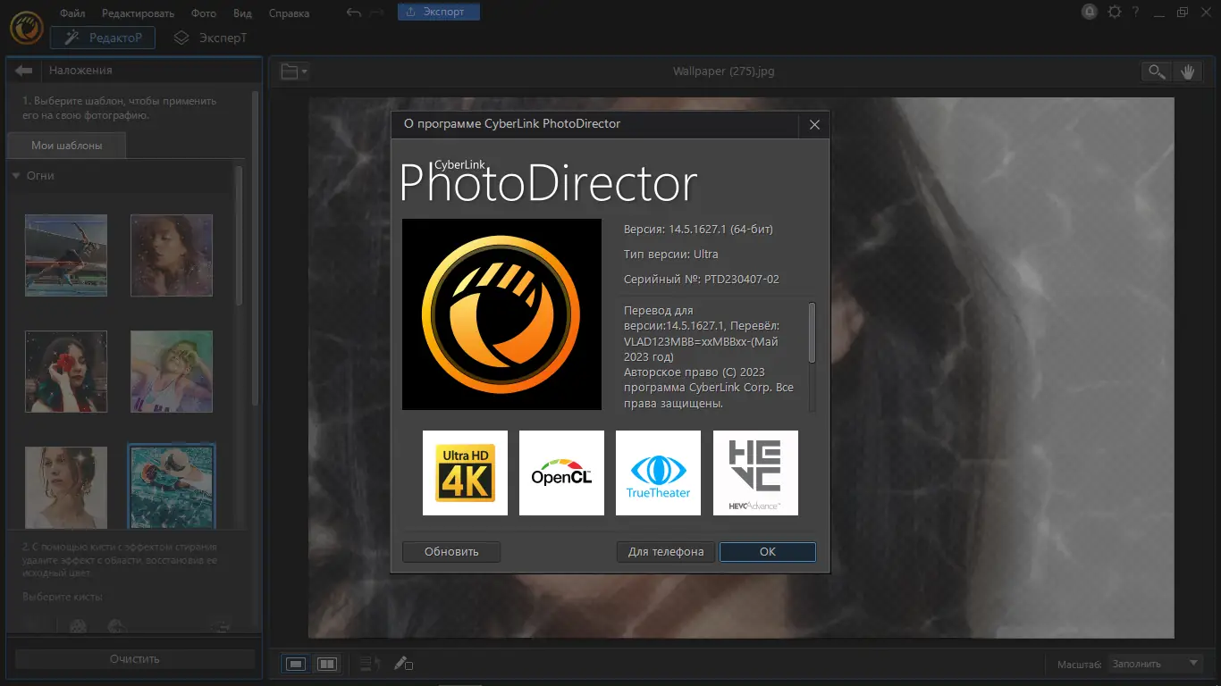Click the about dialog text scrollbar
Image resolution: width=1221 pixels, height=686 pixels.
tap(812, 332)
